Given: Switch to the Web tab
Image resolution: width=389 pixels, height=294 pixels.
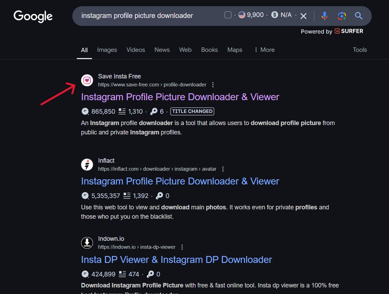Looking at the screenshot, I should click(x=185, y=50).
